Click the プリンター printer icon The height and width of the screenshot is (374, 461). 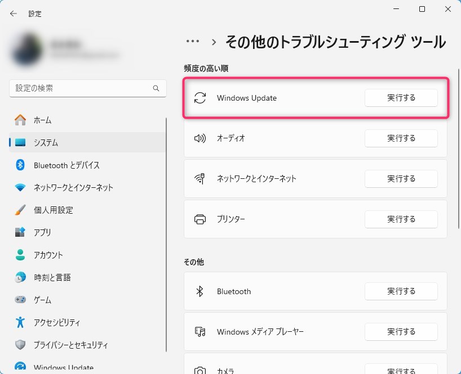pyautogui.click(x=200, y=219)
